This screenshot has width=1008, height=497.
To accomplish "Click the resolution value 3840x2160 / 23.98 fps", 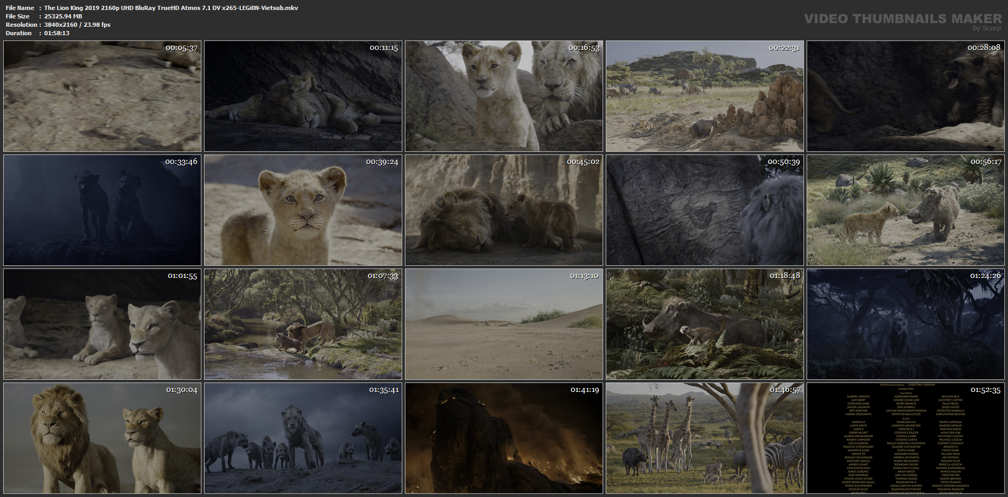I will (x=77, y=25).
